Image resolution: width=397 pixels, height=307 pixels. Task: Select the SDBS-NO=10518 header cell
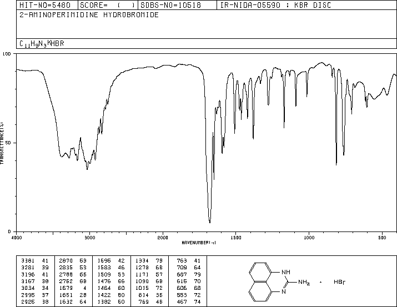point(177,5)
